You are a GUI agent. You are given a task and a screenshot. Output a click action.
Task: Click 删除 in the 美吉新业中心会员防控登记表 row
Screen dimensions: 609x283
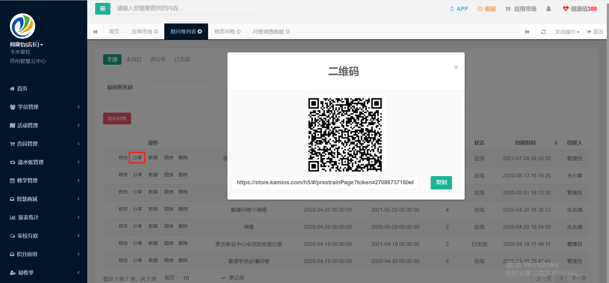(x=183, y=243)
